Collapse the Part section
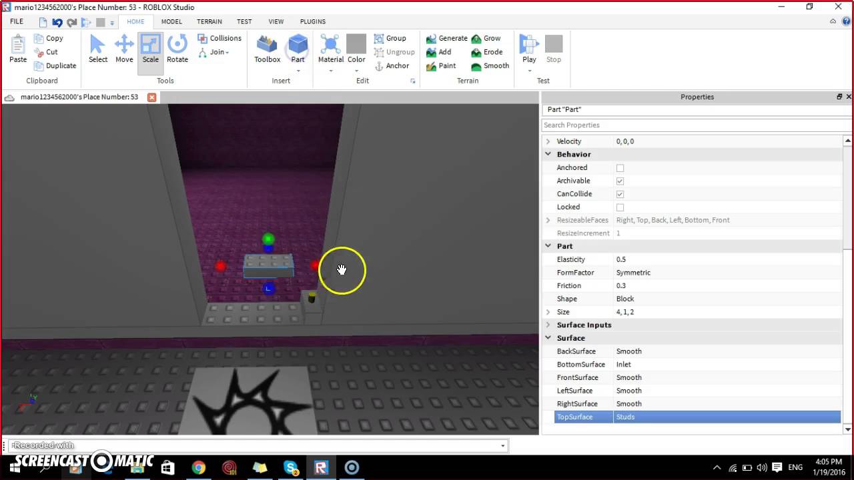854x480 pixels. [x=548, y=247]
